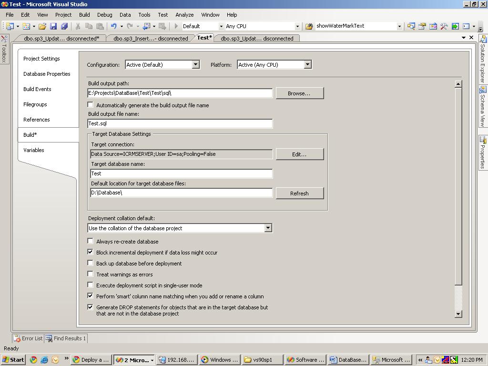Open the Schema View side tab

coord(483,106)
